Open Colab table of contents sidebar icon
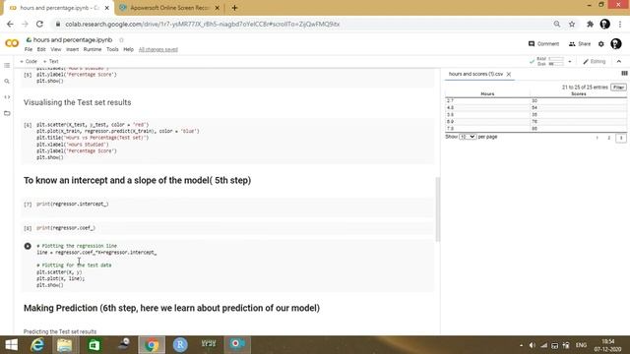Image resolution: width=630 pixels, height=354 pixels. tap(7, 66)
